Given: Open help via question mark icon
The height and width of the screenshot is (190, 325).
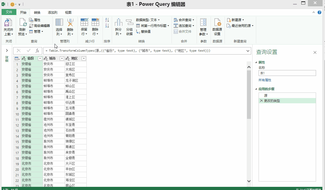Looking at the screenshot, I should (x=319, y=12).
